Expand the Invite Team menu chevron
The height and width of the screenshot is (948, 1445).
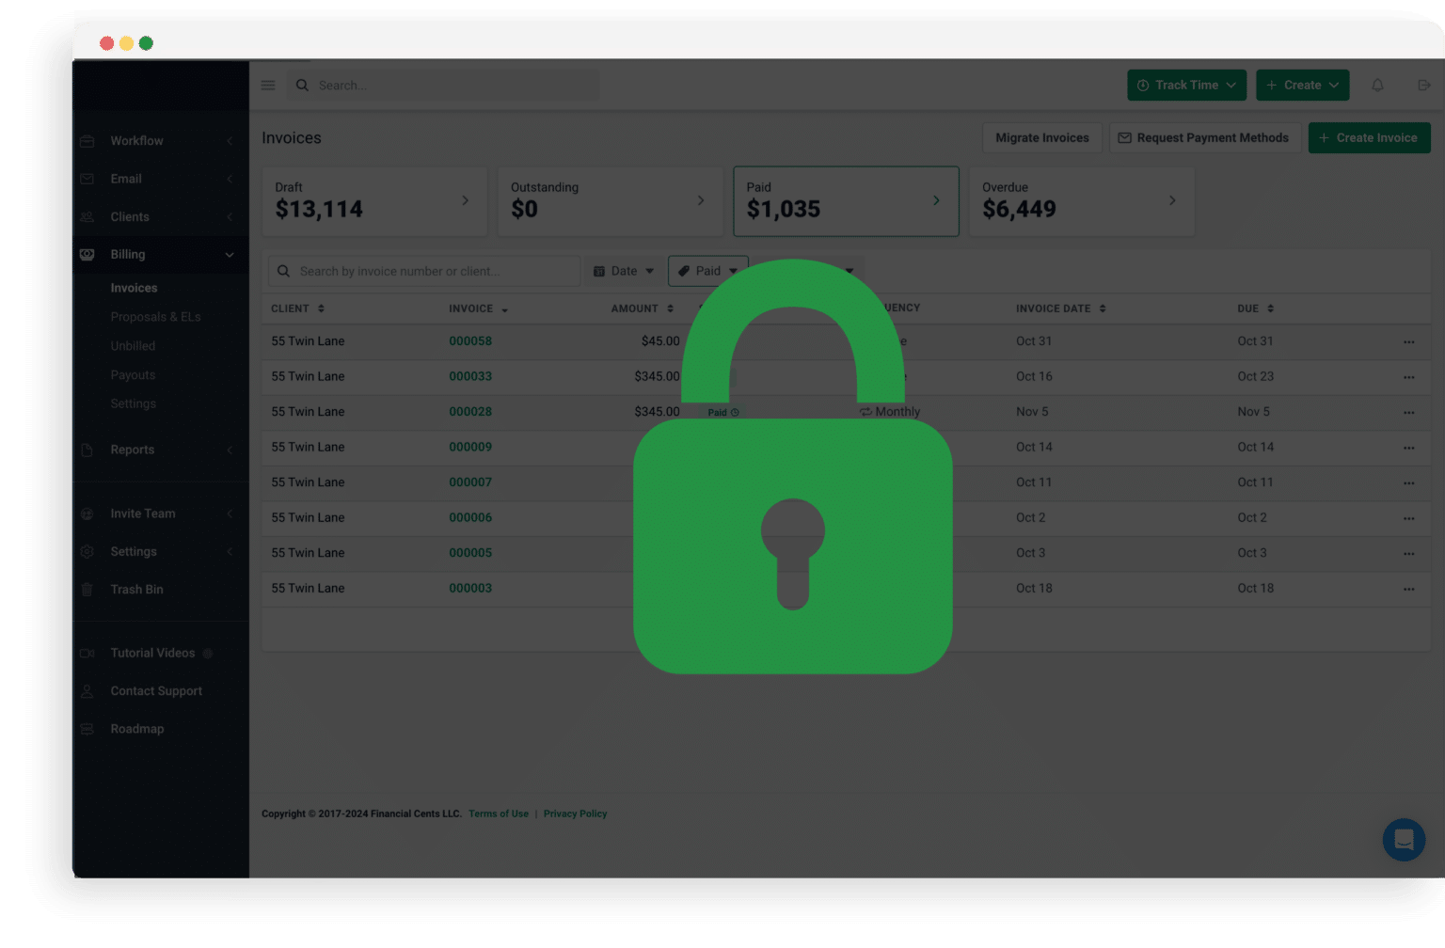[230, 514]
